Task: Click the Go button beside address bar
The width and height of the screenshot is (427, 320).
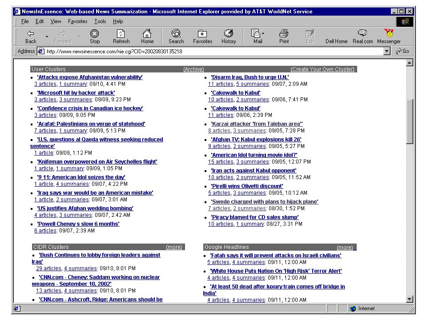Action: pos(403,51)
